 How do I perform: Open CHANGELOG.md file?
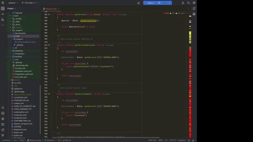pyautogui.click(x=20, y=100)
